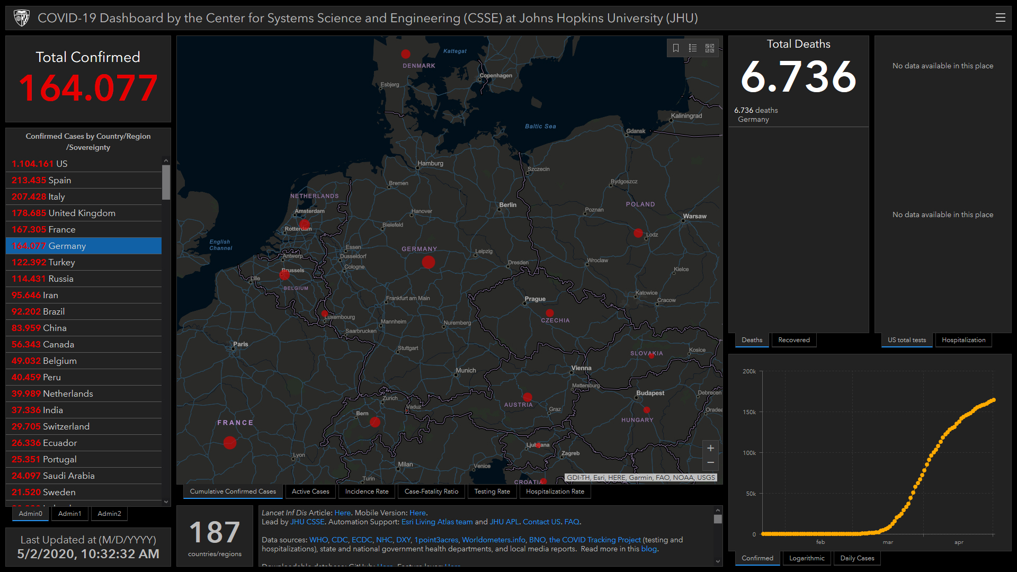Open the blog link
The height and width of the screenshot is (572, 1017).
[649, 549]
